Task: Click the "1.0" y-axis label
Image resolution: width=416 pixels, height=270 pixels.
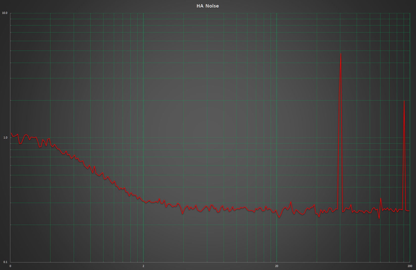Action: click(x=5, y=138)
